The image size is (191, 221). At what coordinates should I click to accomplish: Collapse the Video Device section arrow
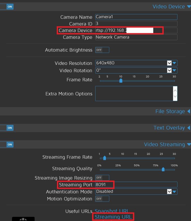pos(189,7)
